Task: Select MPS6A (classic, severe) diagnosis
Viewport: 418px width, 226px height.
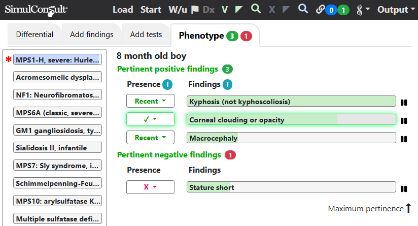Action: coord(58,113)
